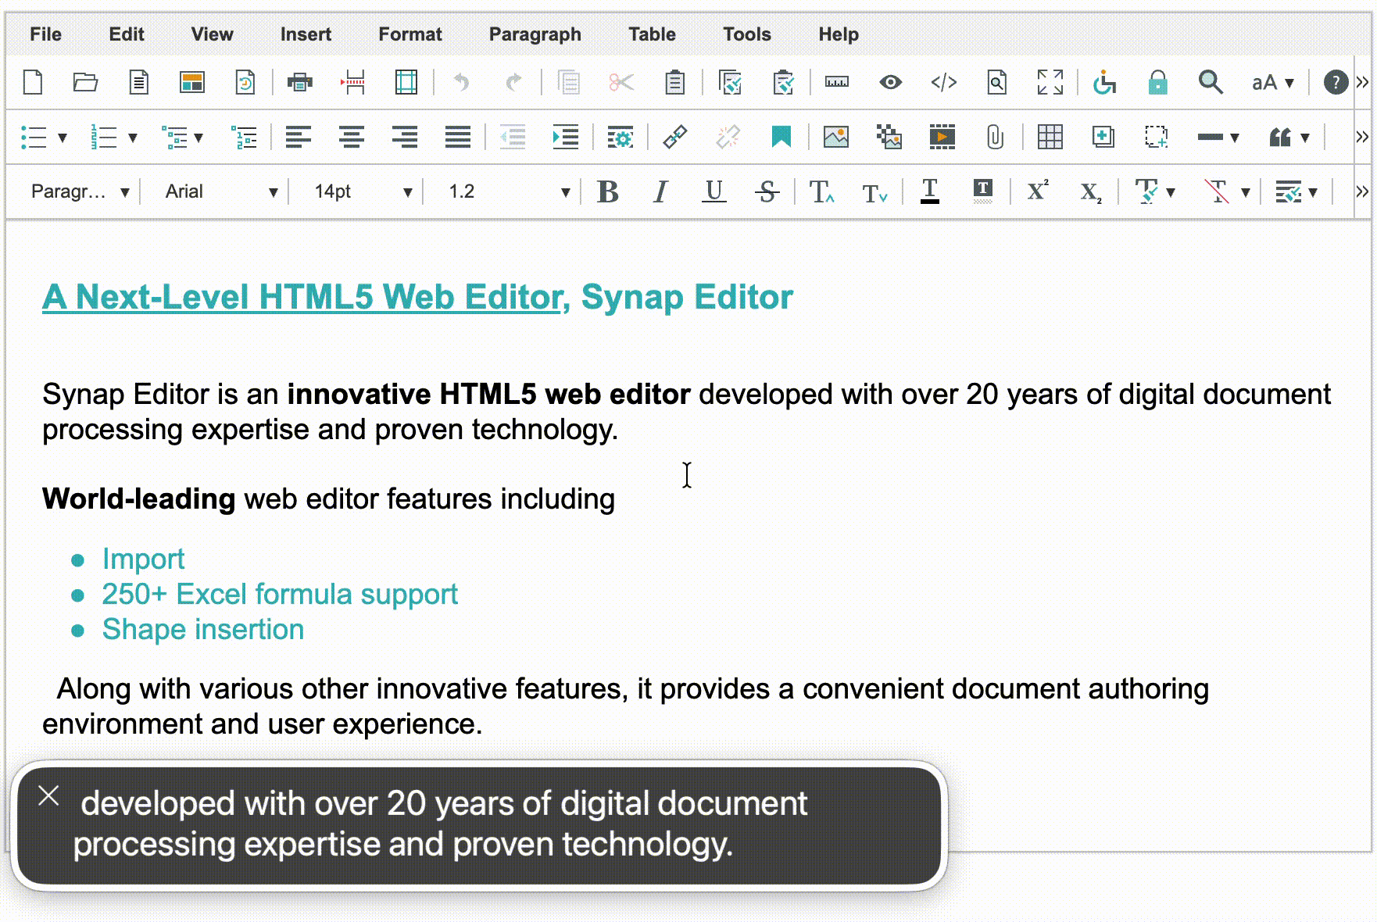Set text background color swatch
Image resolution: width=1377 pixels, height=922 pixels.
coord(982,191)
